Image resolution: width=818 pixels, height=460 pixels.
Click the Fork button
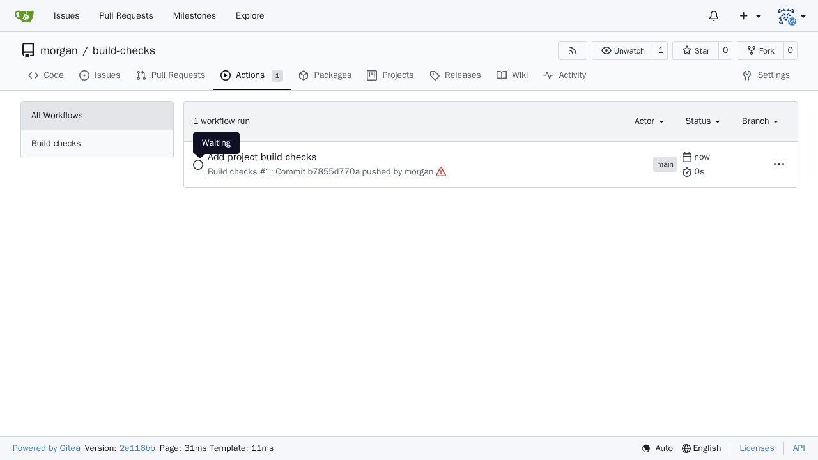click(760, 50)
